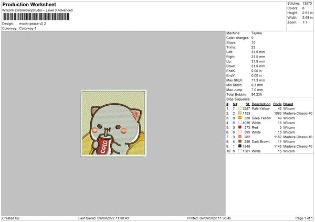Click the Min Stitch value '0.3 mm'
Screen dimensions: 315x222
click(x=257, y=85)
